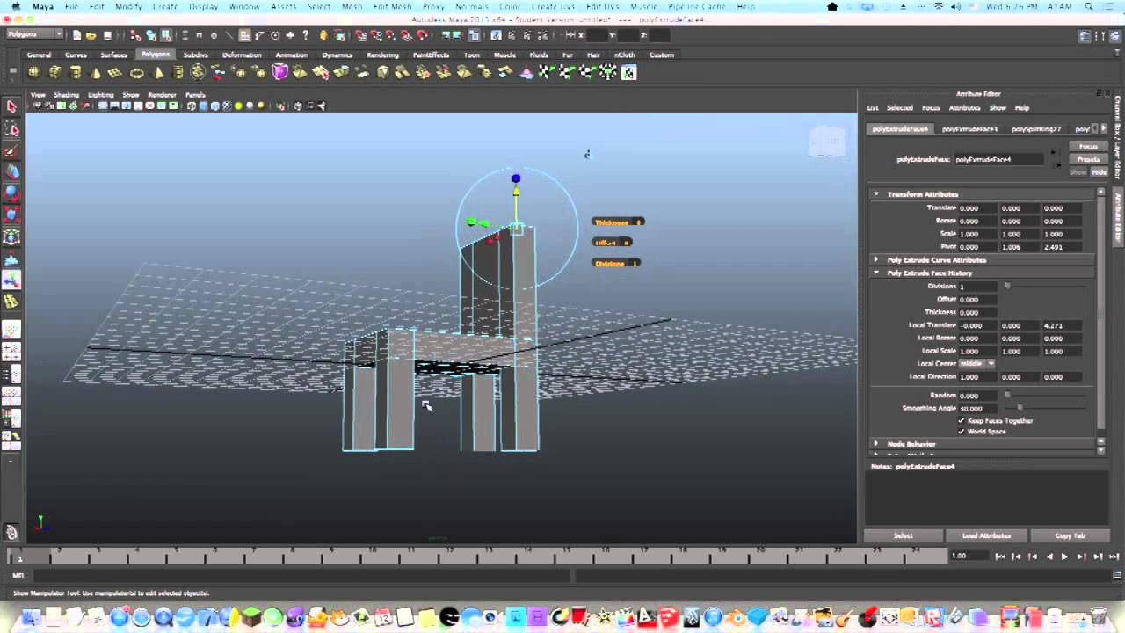Click the yellow light sphere icon in panel toolbar
The width and height of the screenshot is (1125, 633).
click(x=238, y=105)
